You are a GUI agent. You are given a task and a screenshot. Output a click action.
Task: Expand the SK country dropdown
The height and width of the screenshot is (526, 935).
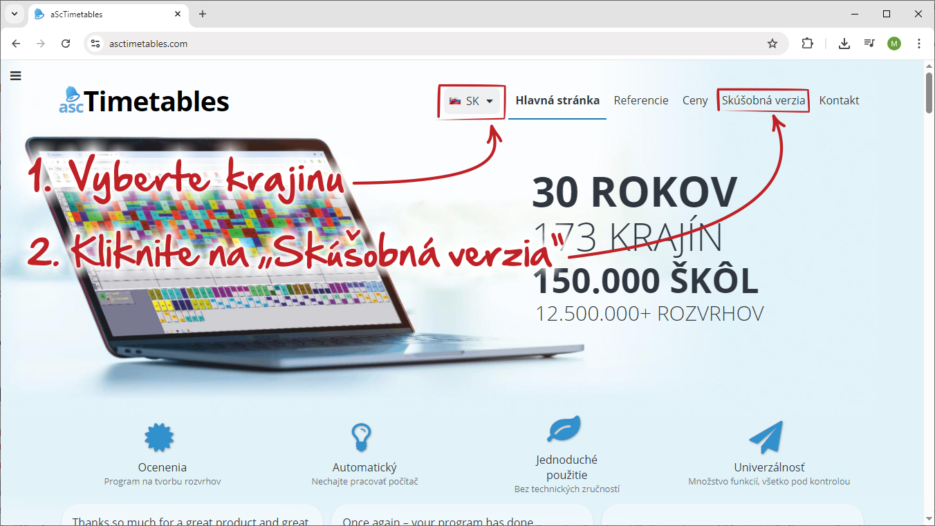[472, 101]
